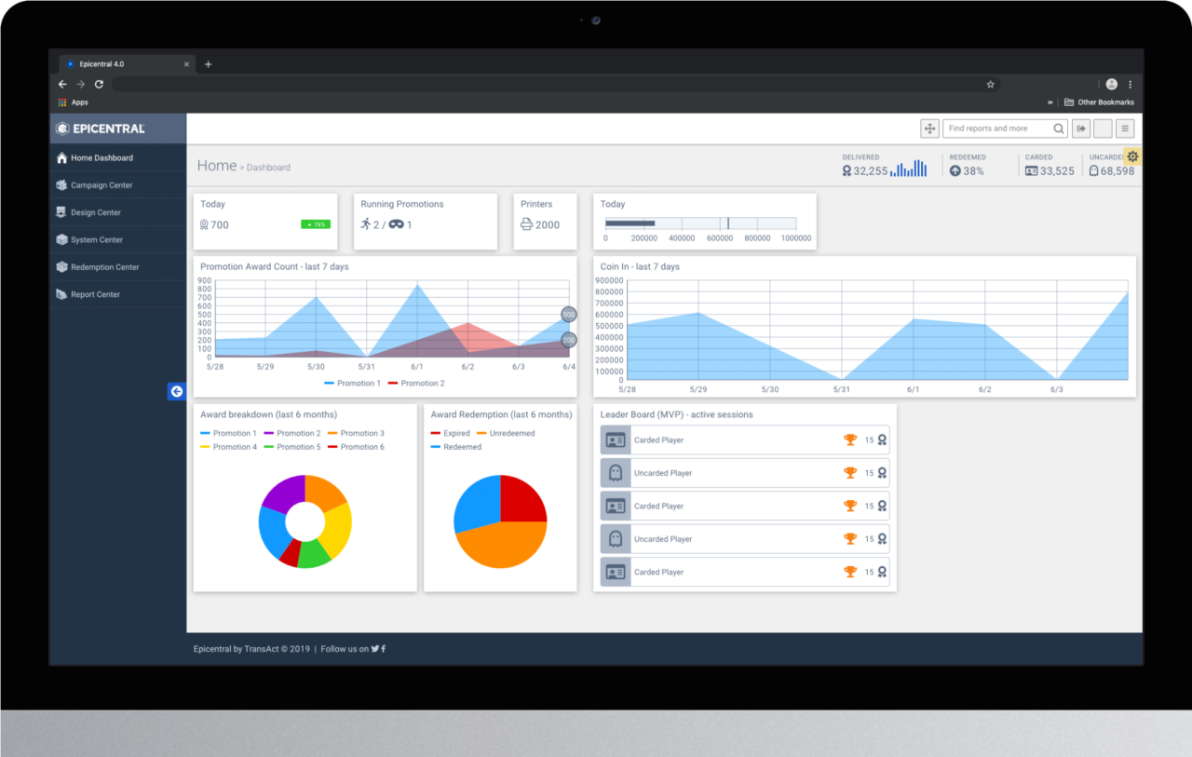Select first Carded Player leaderboard row
Image resolution: width=1192 pixels, height=757 pixels.
point(744,440)
